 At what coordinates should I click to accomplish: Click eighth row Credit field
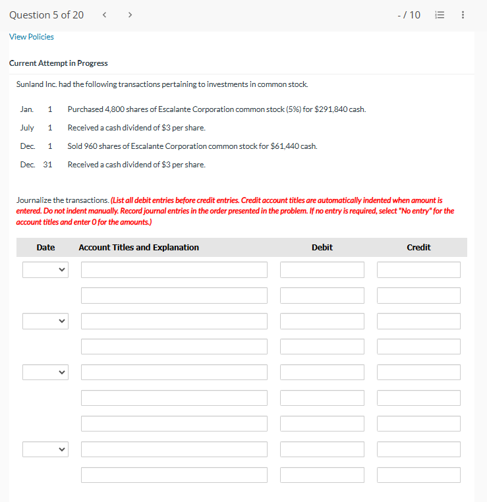click(419, 449)
